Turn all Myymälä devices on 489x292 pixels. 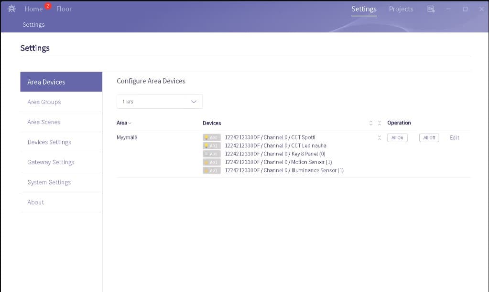397,138
